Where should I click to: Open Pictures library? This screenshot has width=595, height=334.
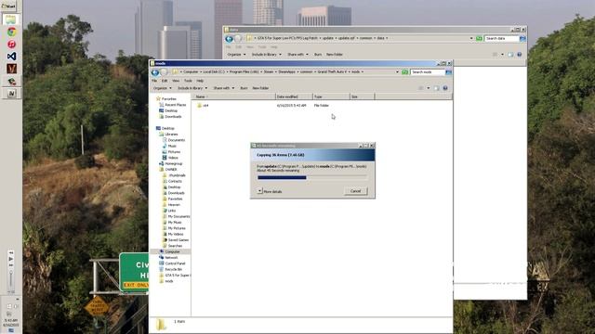[171, 152]
